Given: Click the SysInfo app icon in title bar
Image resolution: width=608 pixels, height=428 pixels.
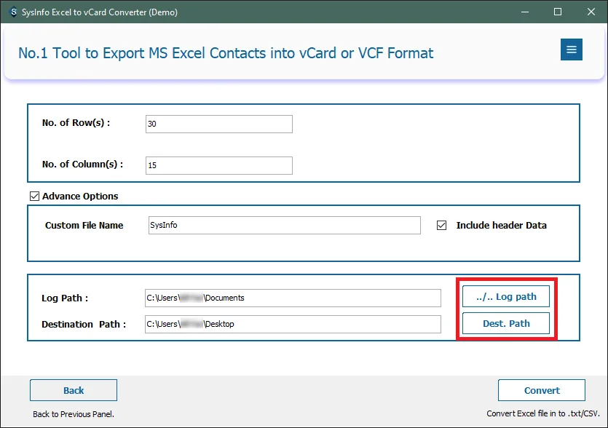Looking at the screenshot, I should click(x=12, y=12).
